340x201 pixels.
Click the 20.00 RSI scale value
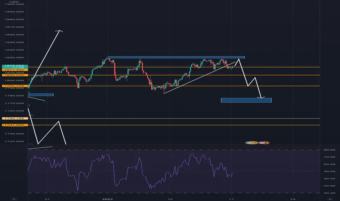(329, 193)
